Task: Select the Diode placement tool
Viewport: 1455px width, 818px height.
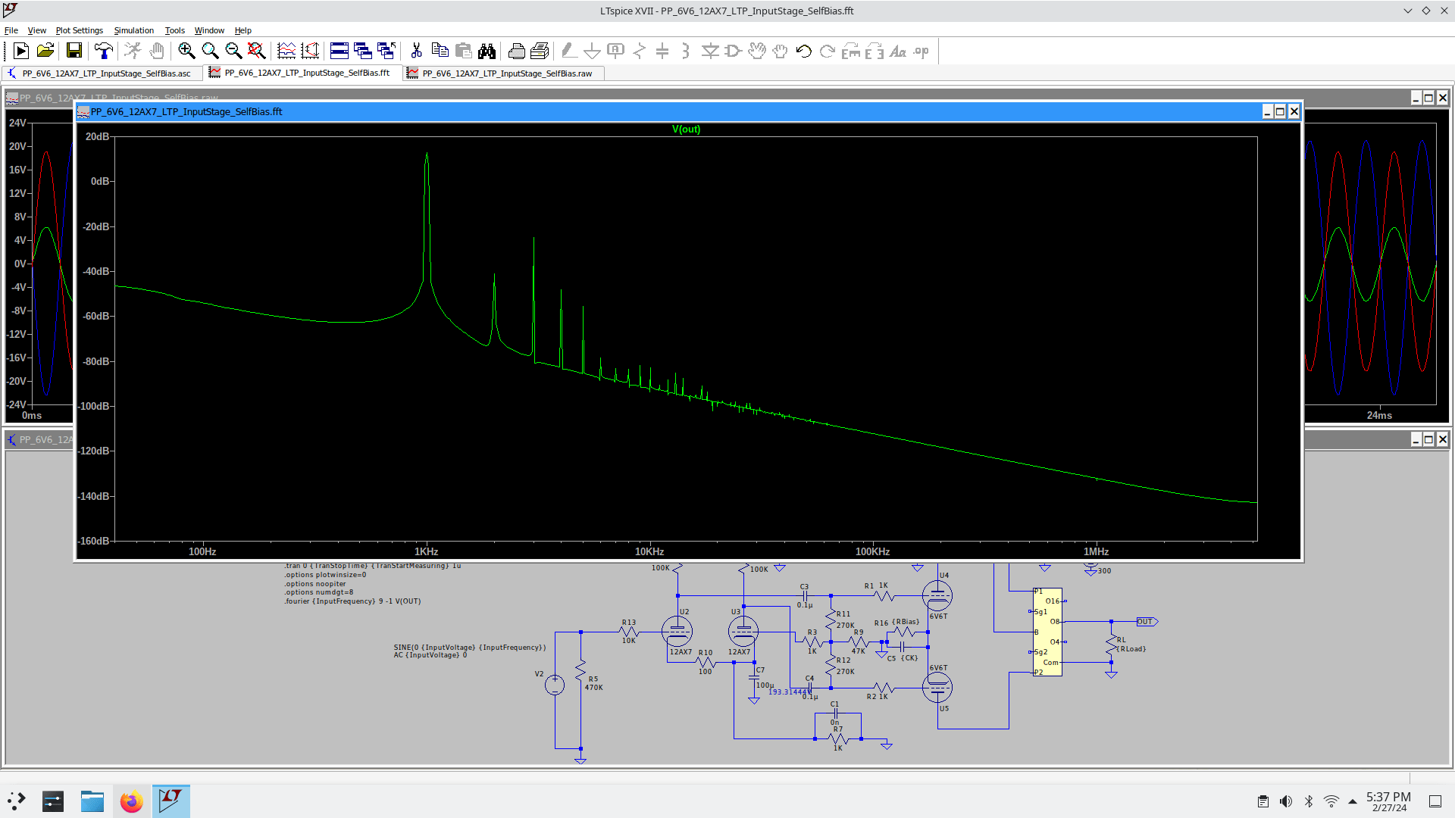Action: [x=710, y=51]
